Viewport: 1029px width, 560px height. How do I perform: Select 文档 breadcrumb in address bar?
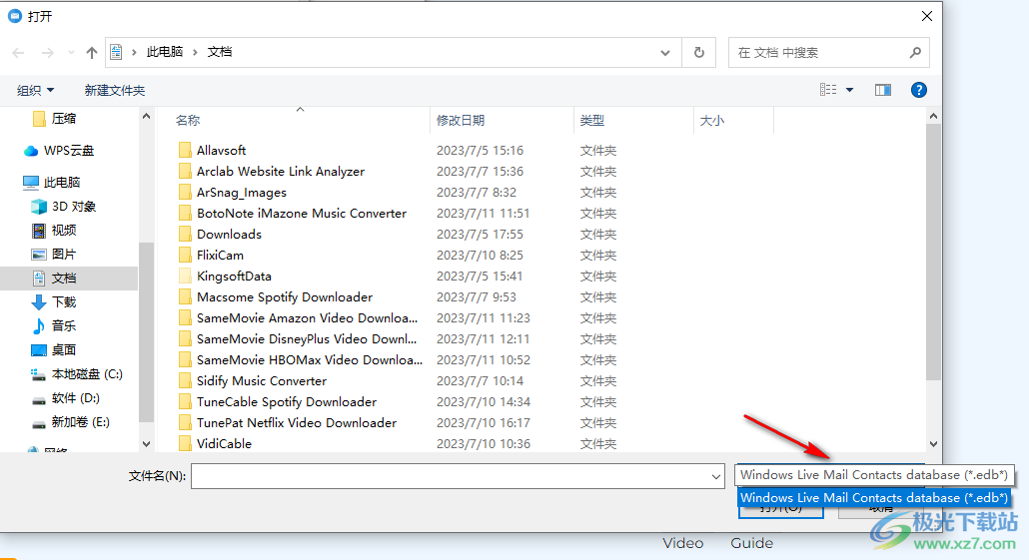click(x=219, y=52)
